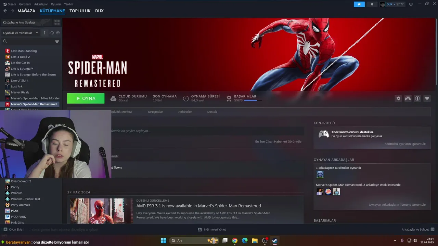Open the announcements megaphone button
Viewport: 438px width, 246px height.
pos(359,4)
